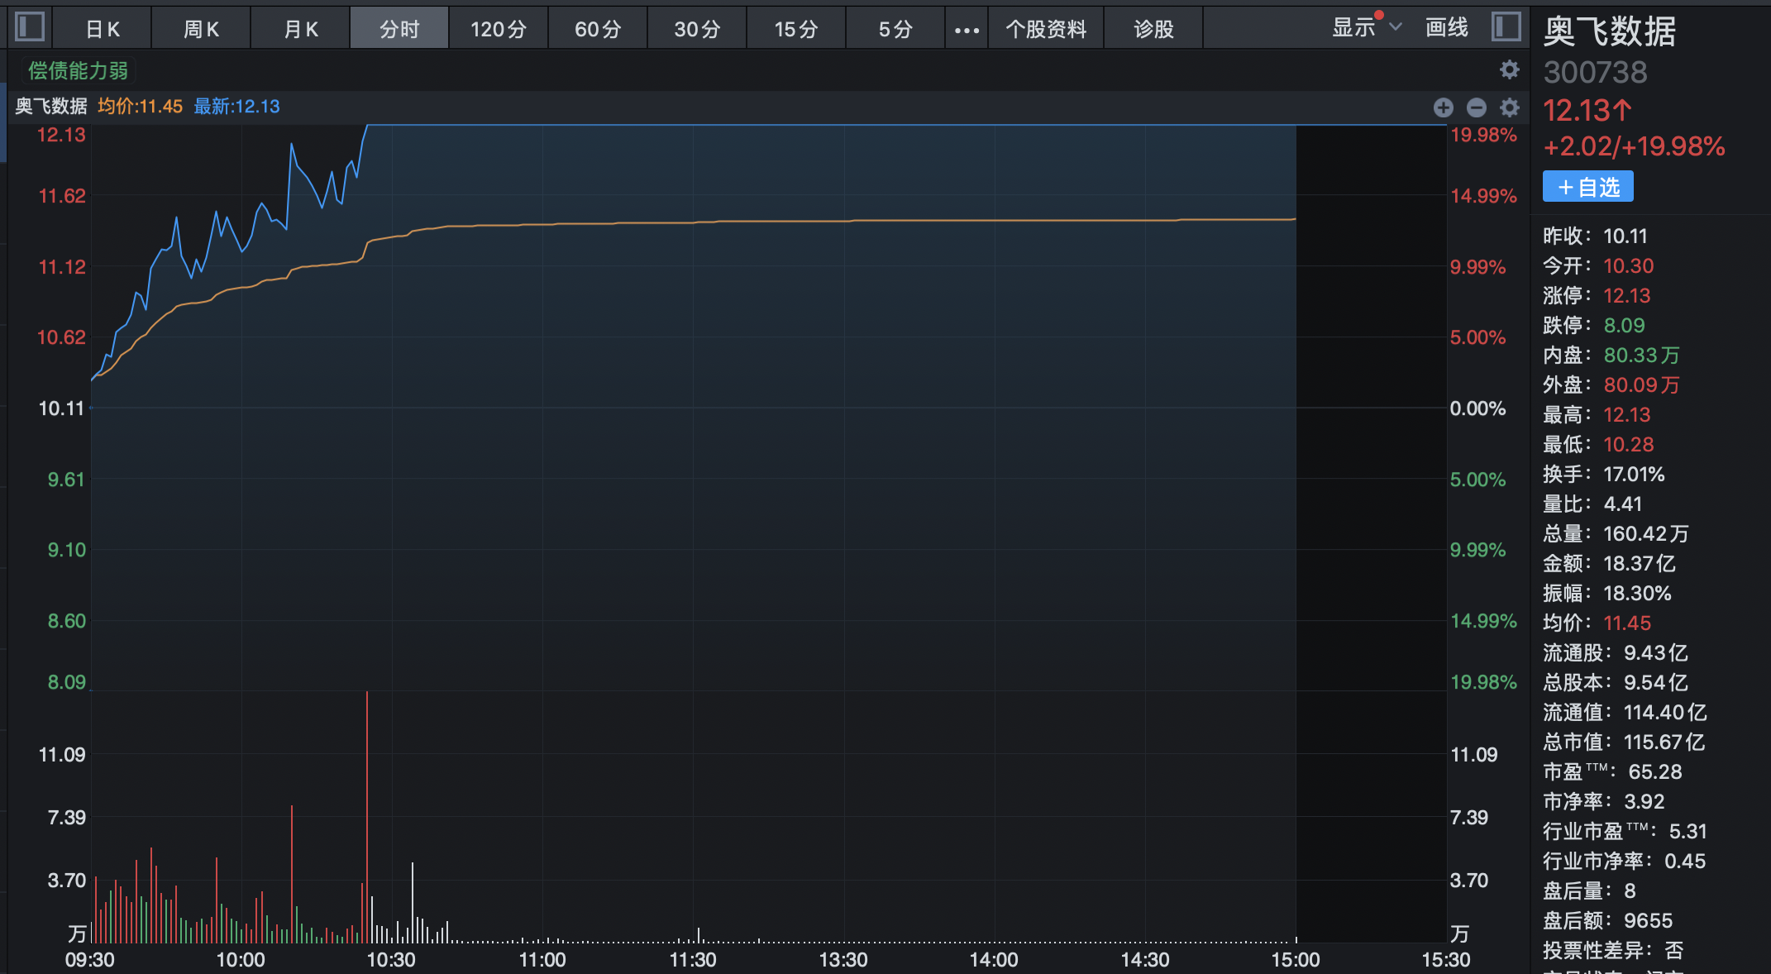The image size is (1771, 974).
Task: Select the 60分 period tab
Action: [x=598, y=30]
